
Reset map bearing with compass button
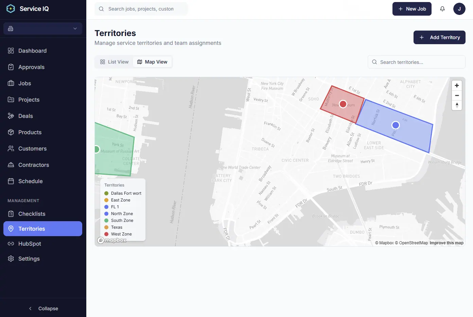pos(457,105)
